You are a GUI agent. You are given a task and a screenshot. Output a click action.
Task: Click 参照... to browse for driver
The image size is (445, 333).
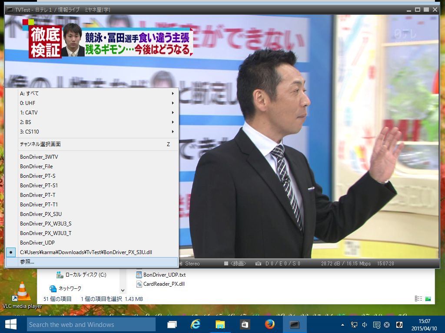pos(92,262)
